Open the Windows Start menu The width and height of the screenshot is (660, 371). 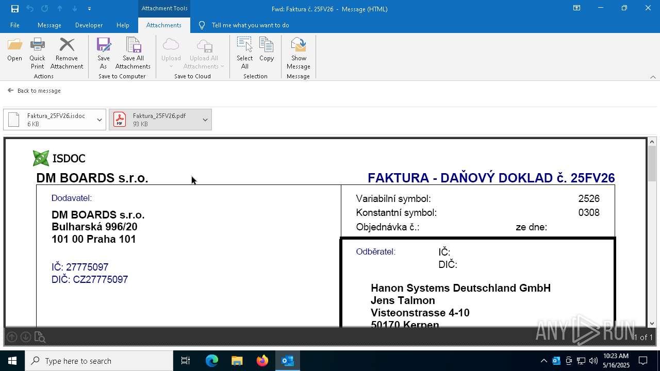(12, 361)
